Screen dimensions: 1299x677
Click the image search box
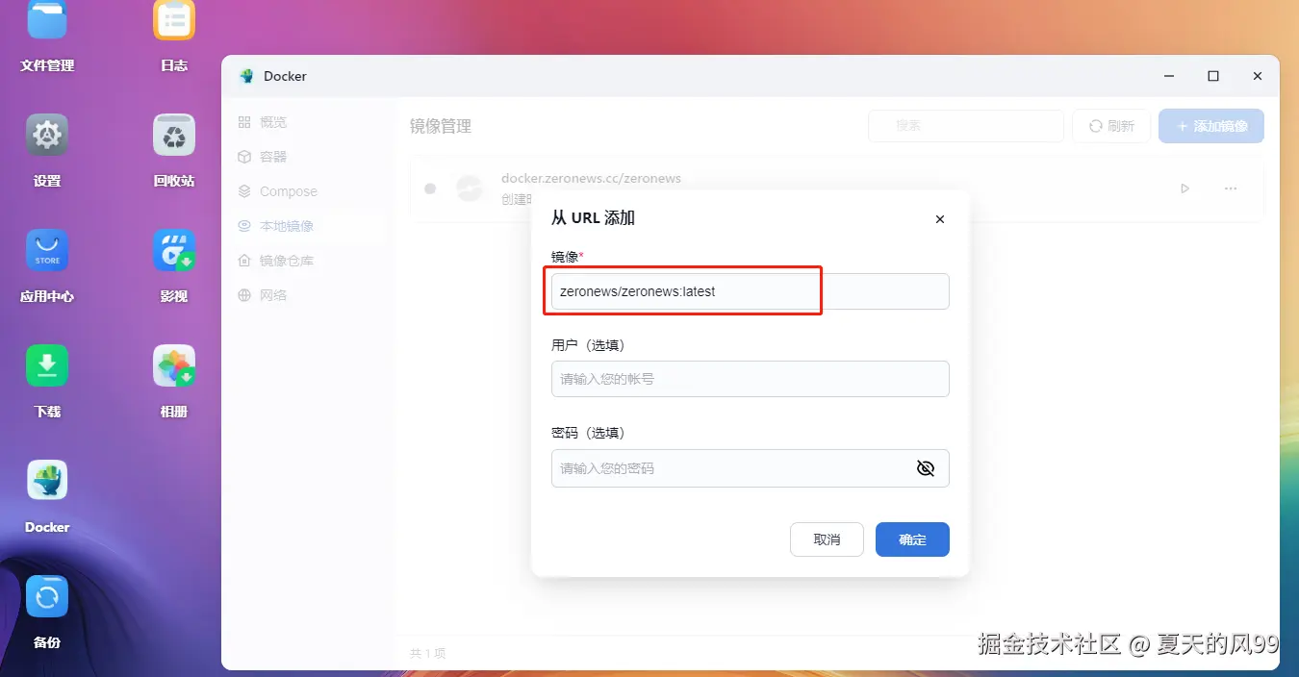966,126
